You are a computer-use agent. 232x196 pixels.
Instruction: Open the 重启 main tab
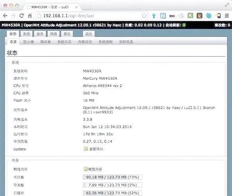pyautogui.click(x=67, y=34)
